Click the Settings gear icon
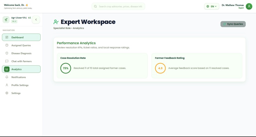The image size is (256, 137). click(x=7, y=93)
